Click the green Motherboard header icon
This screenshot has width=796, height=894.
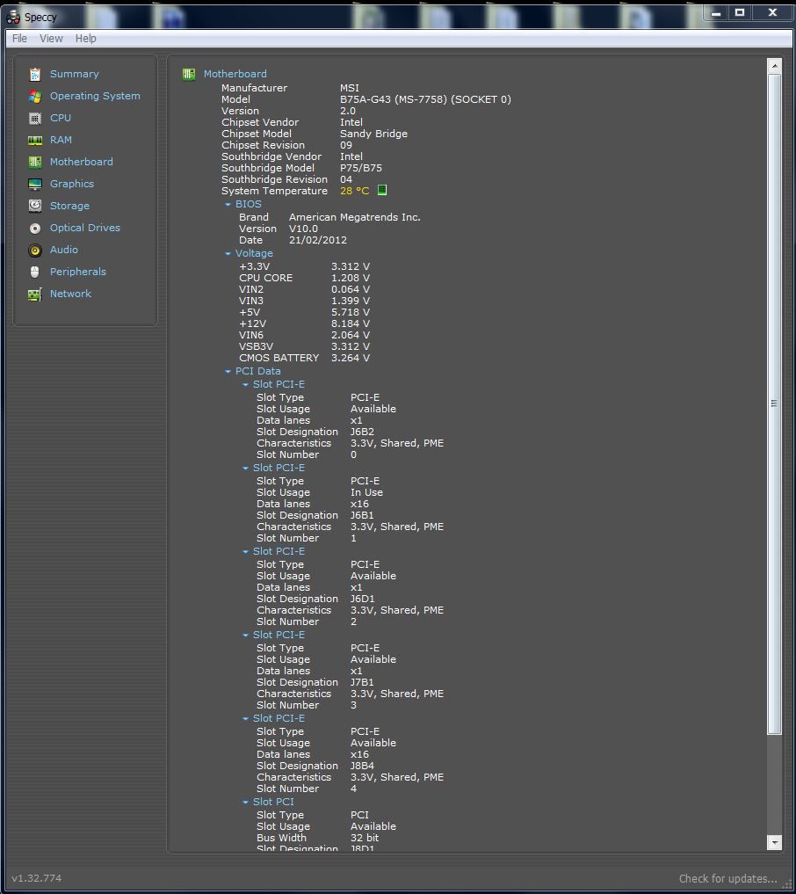pos(189,74)
